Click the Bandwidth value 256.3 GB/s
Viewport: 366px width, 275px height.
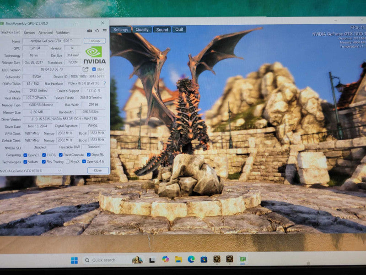[x=90, y=112]
